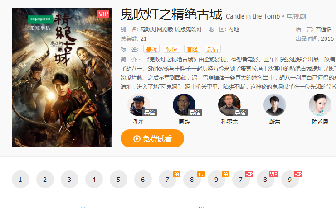Image resolution: width=336 pixels, height=208 pixels.
Task: Select the 悬疑 tag
Action: (151, 49)
